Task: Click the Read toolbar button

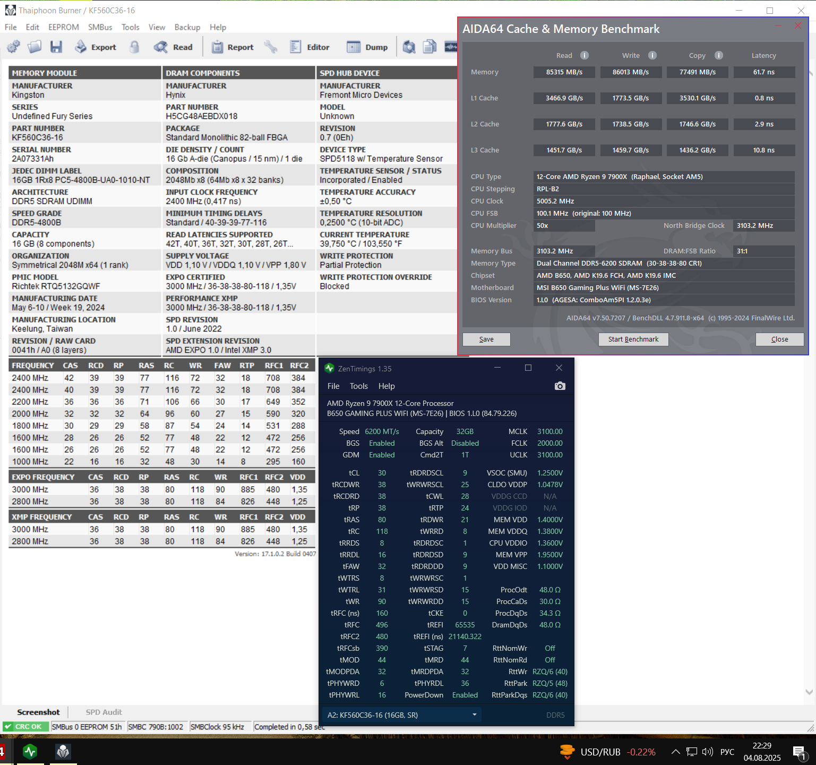Action: tap(173, 47)
